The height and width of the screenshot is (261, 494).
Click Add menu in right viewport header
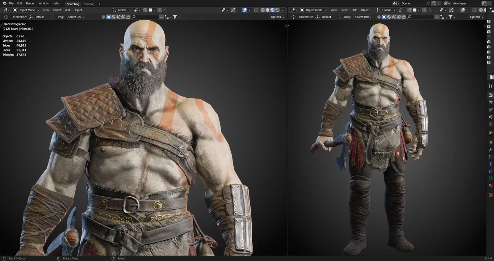[355, 10]
